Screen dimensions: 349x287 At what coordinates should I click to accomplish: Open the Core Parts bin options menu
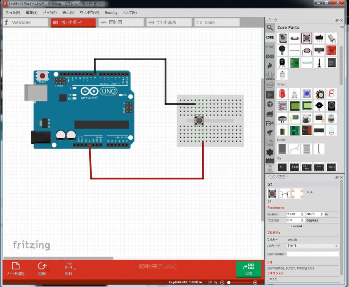(342, 27)
